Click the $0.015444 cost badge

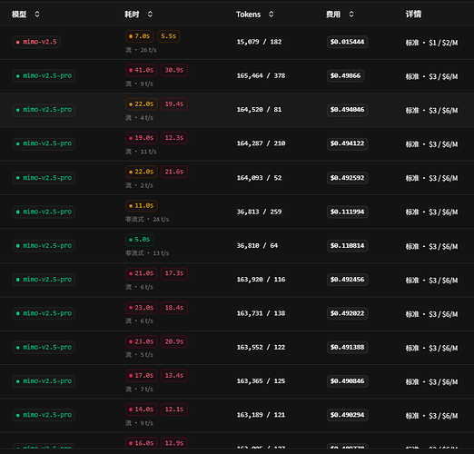pos(348,42)
